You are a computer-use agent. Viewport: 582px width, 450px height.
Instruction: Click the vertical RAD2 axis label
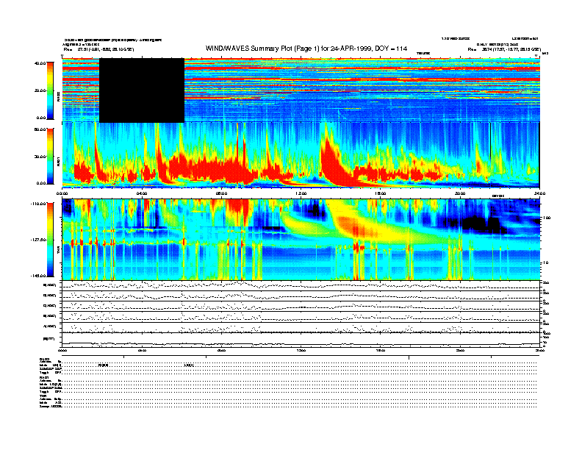click(58, 96)
